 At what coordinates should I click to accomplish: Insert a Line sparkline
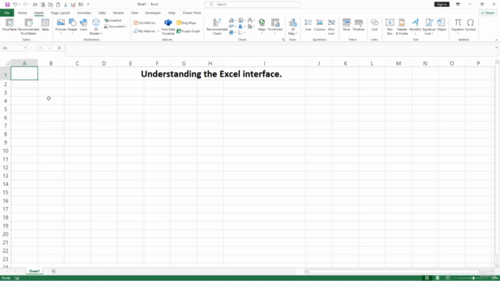[308, 25]
